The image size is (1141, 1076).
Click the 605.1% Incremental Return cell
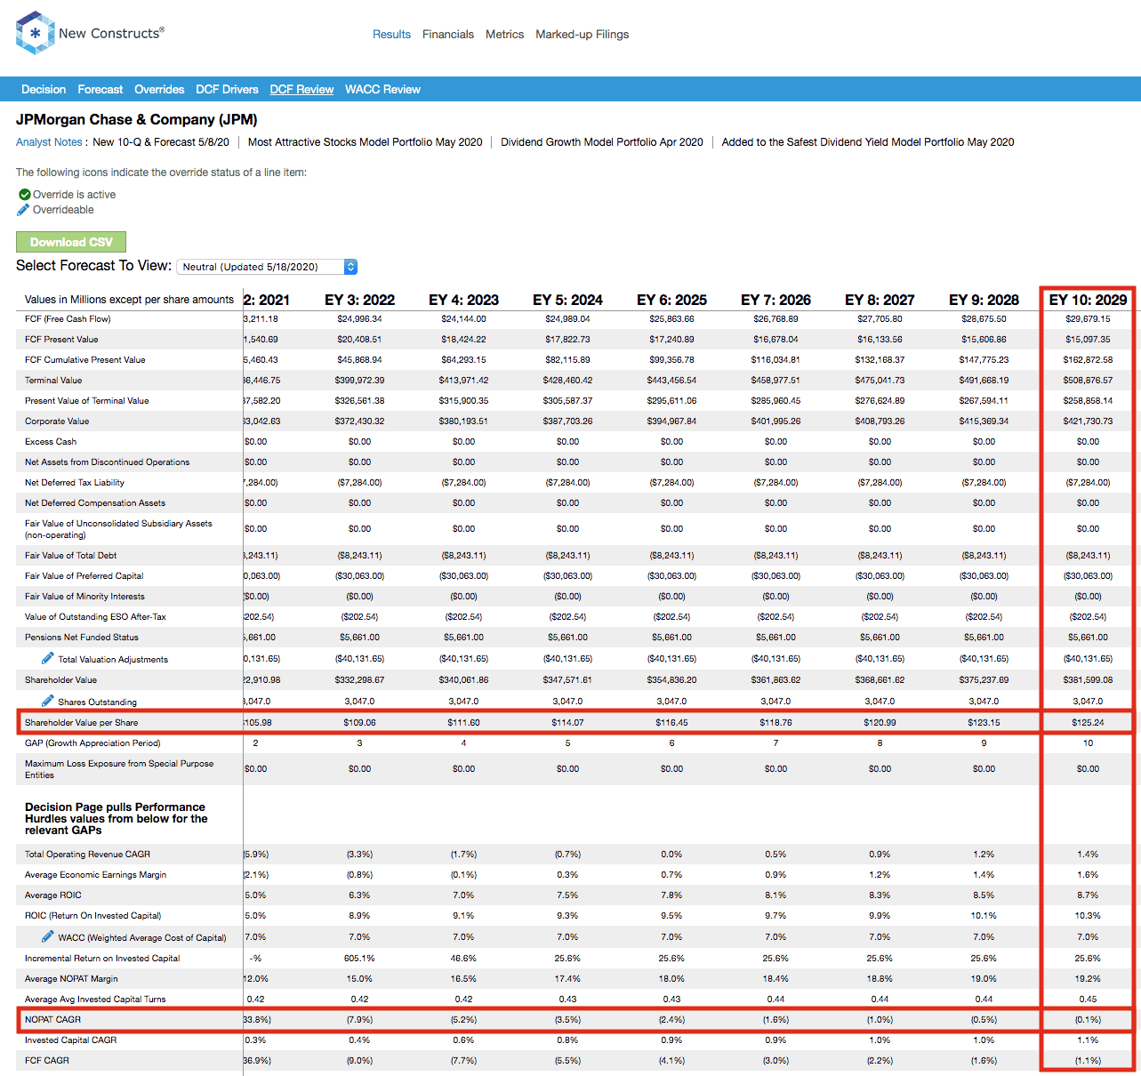coord(359,959)
